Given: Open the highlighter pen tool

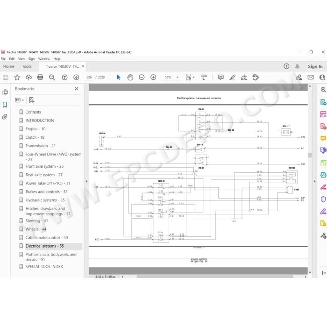Looking at the screenshot, I should (x=232, y=78).
